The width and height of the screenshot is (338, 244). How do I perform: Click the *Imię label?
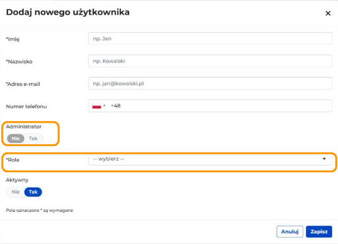click(13, 39)
